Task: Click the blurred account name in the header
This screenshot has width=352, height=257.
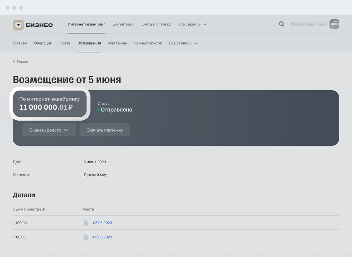Action: 309,24
